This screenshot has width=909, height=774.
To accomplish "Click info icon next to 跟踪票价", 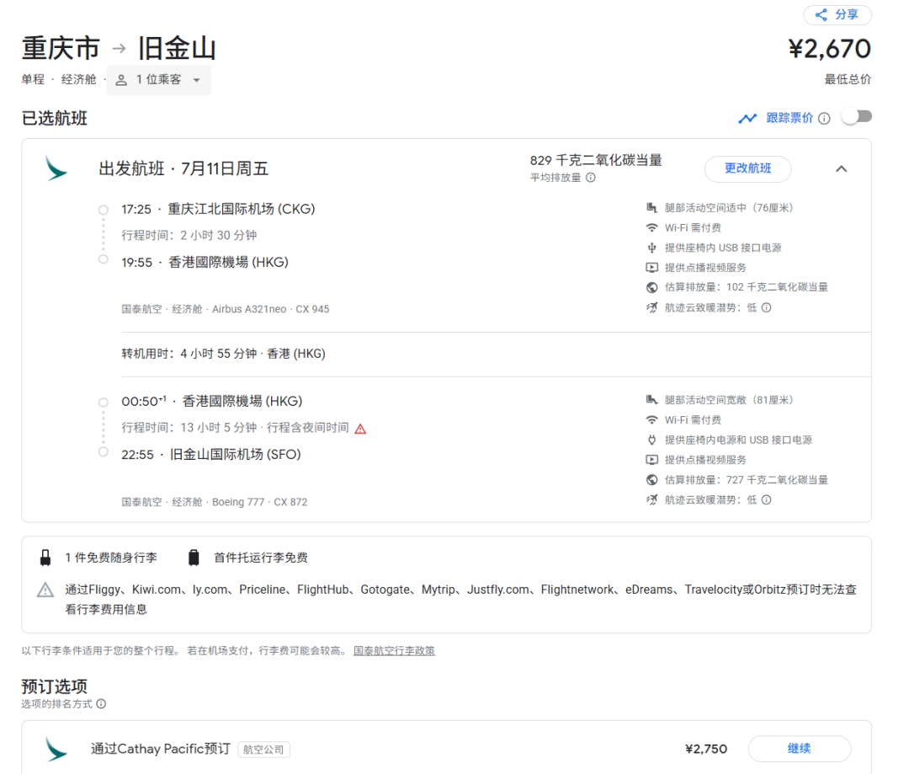I will (x=824, y=119).
